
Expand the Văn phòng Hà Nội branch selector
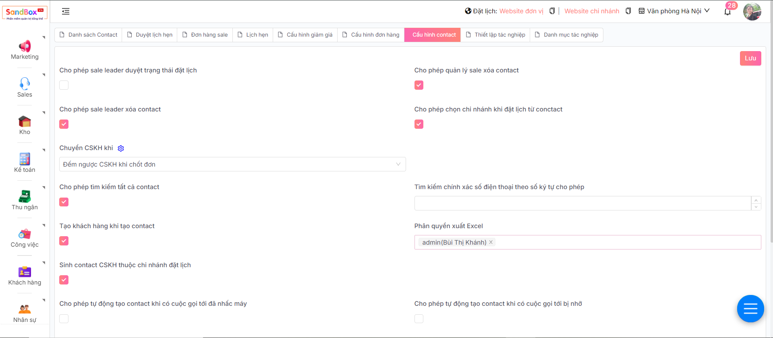pyautogui.click(x=674, y=11)
